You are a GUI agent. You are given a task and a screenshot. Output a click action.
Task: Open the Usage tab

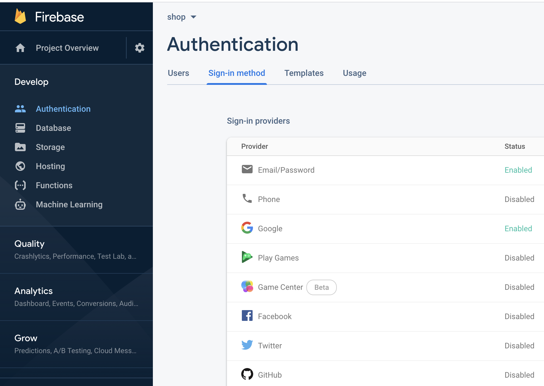pyautogui.click(x=355, y=73)
